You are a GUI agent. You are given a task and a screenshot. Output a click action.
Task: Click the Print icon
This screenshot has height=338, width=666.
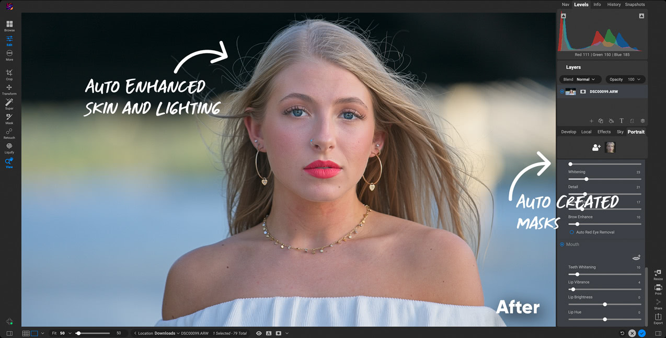[x=658, y=289]
